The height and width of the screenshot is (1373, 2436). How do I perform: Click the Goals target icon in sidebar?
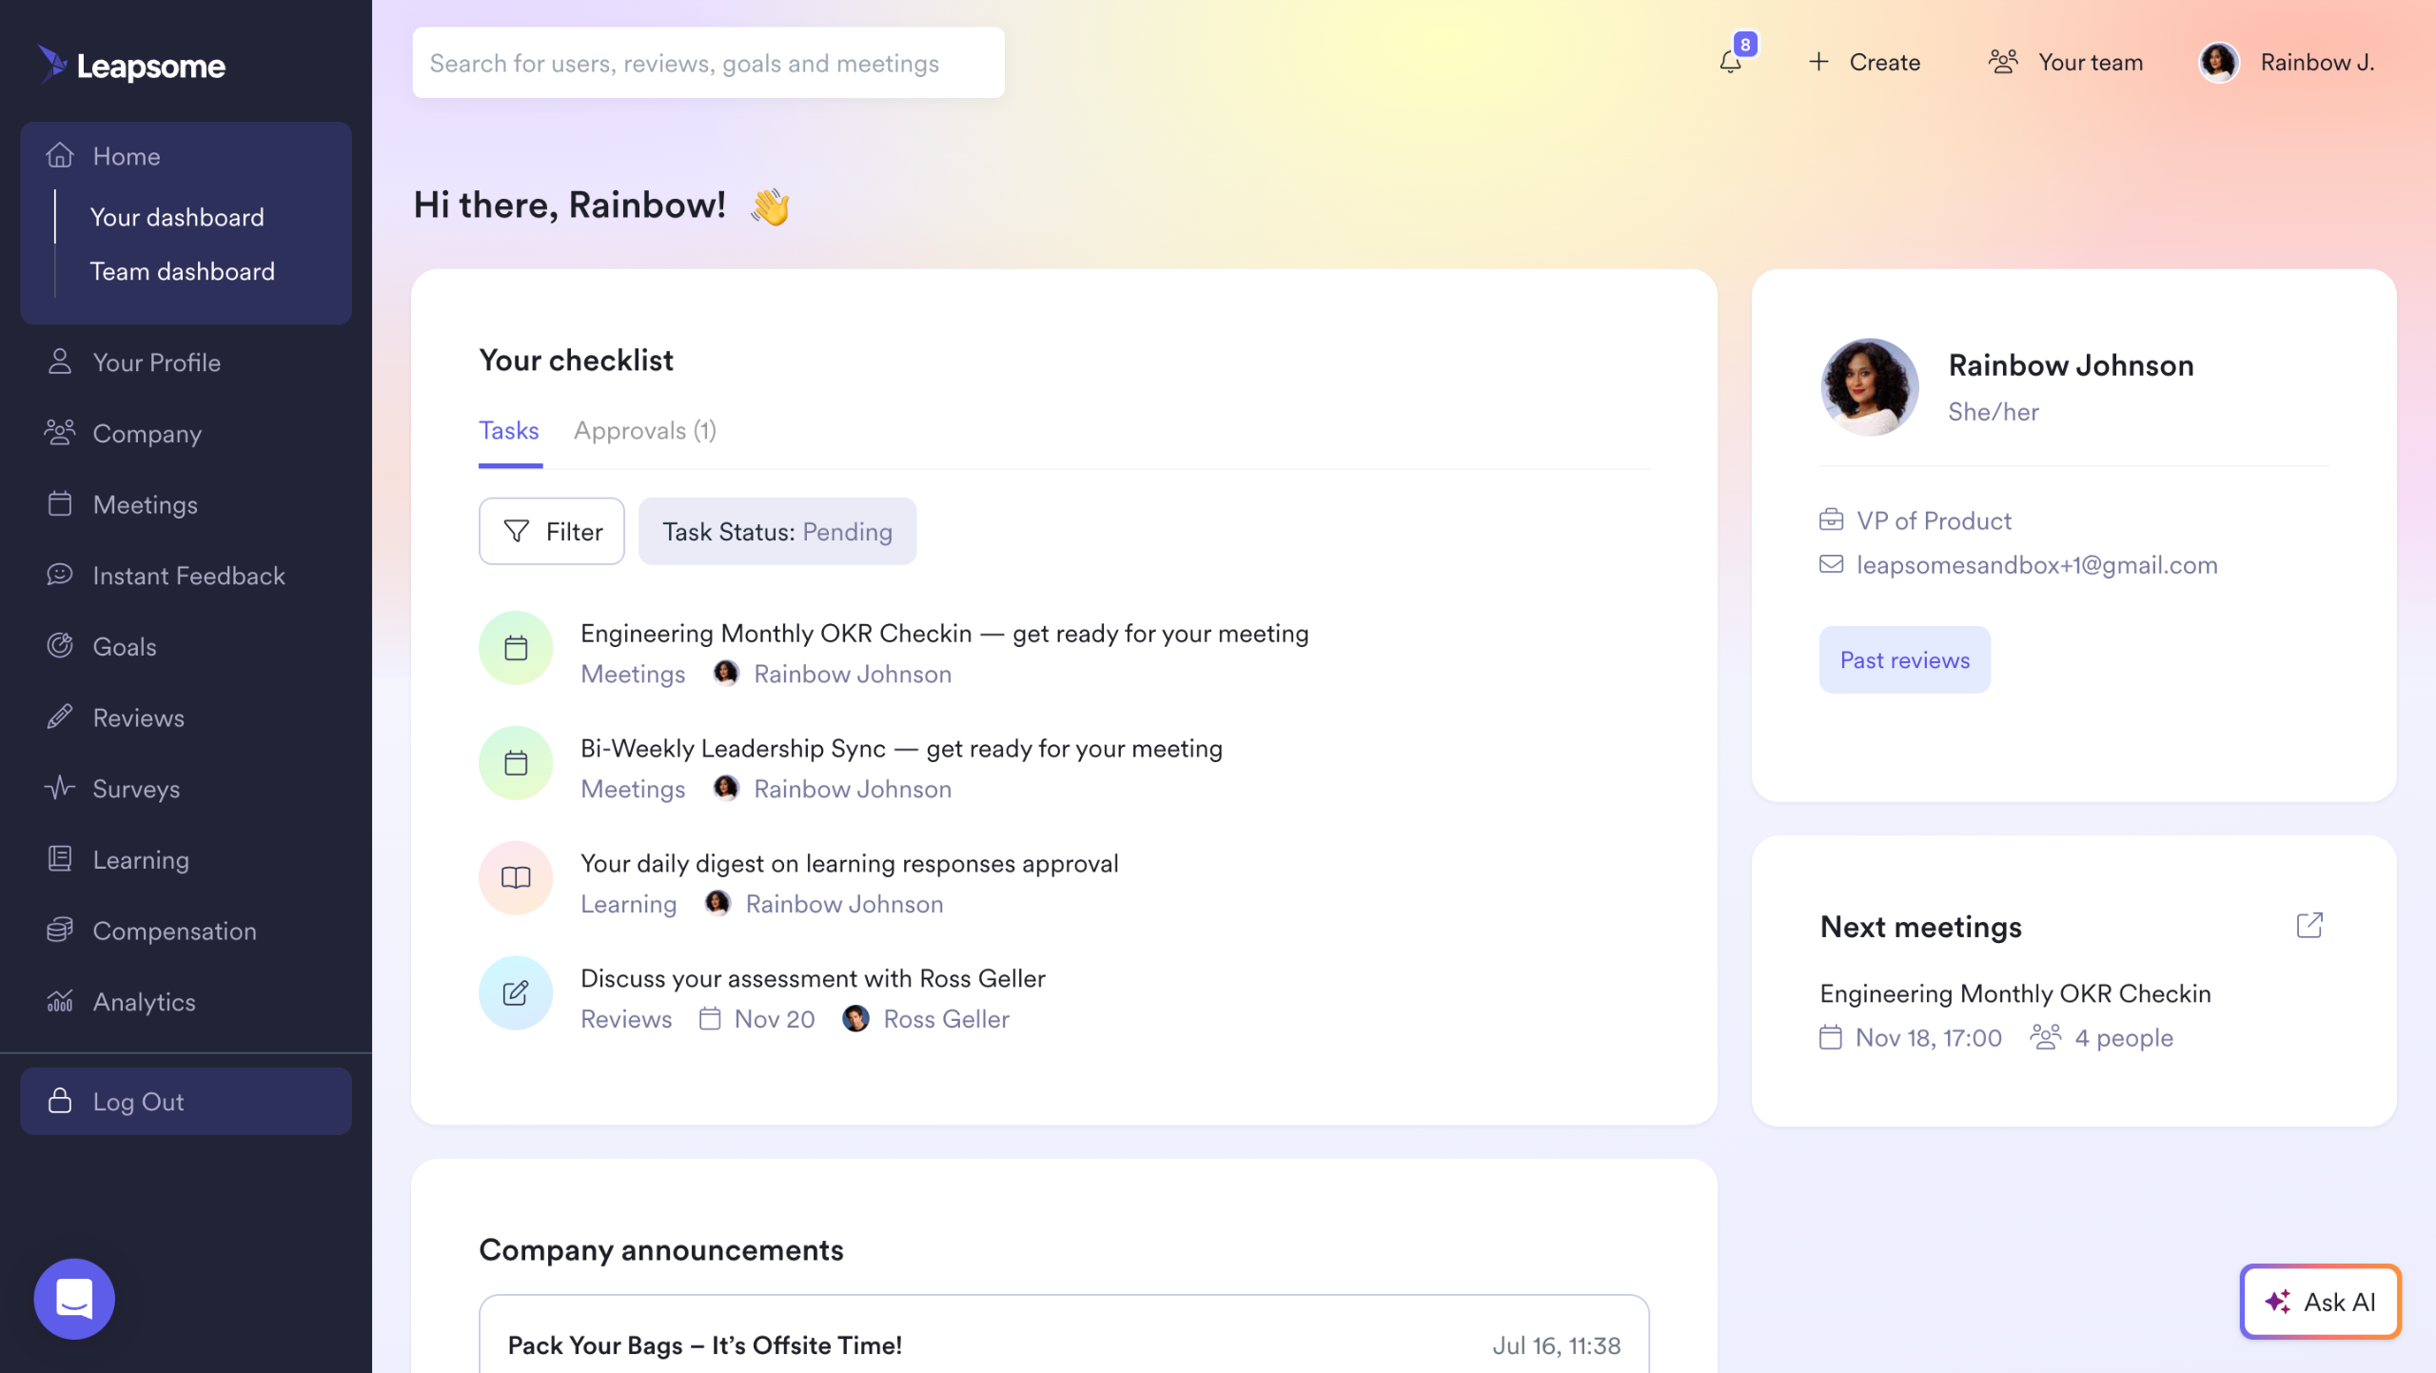point(60,646)
